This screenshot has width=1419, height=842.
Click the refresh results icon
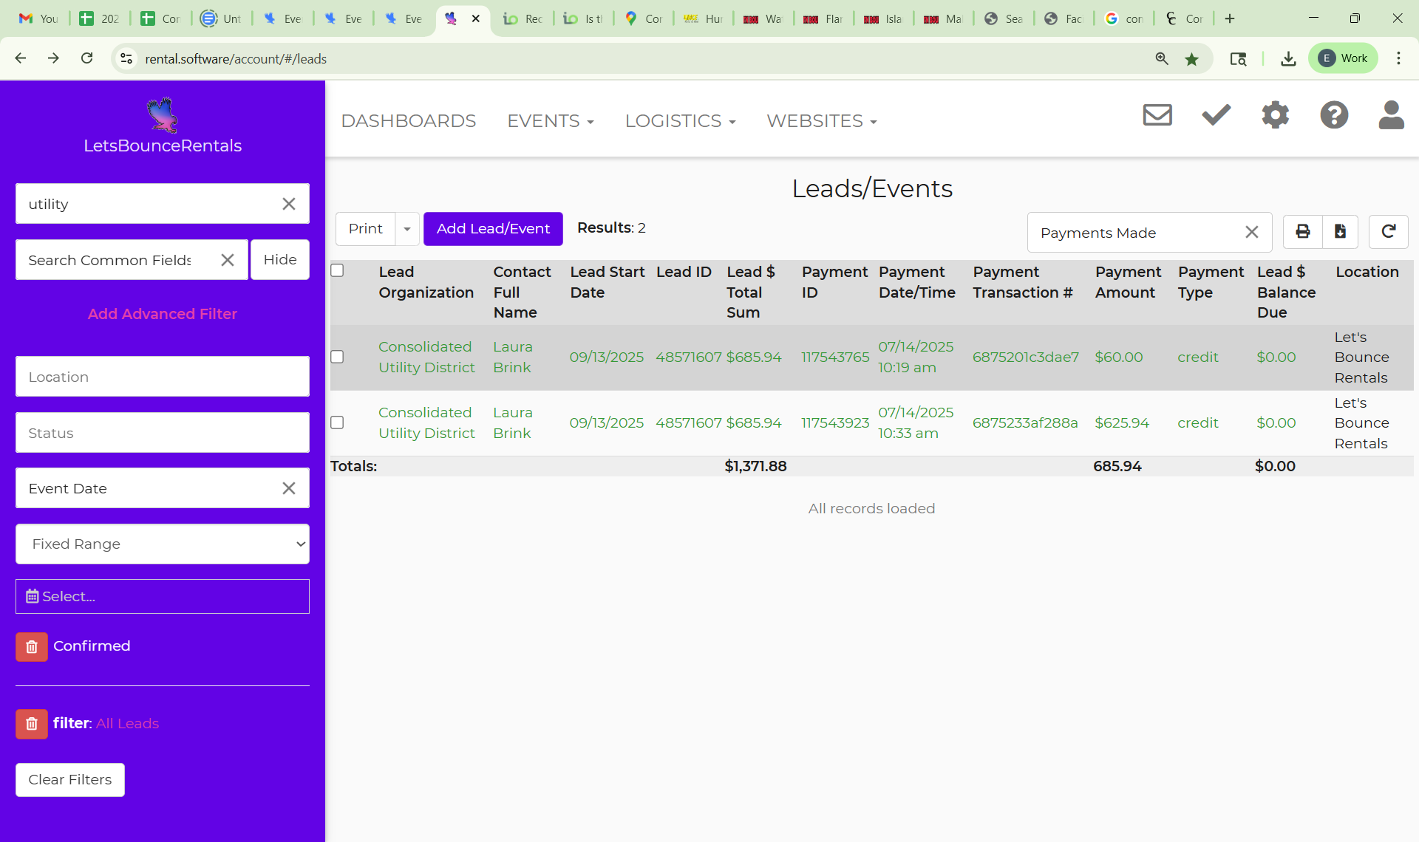point(1388,232)
